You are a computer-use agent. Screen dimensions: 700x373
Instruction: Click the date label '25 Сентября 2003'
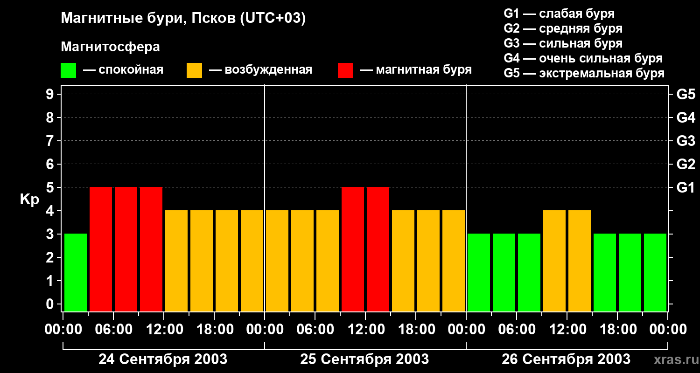click(x=364, y=359)
